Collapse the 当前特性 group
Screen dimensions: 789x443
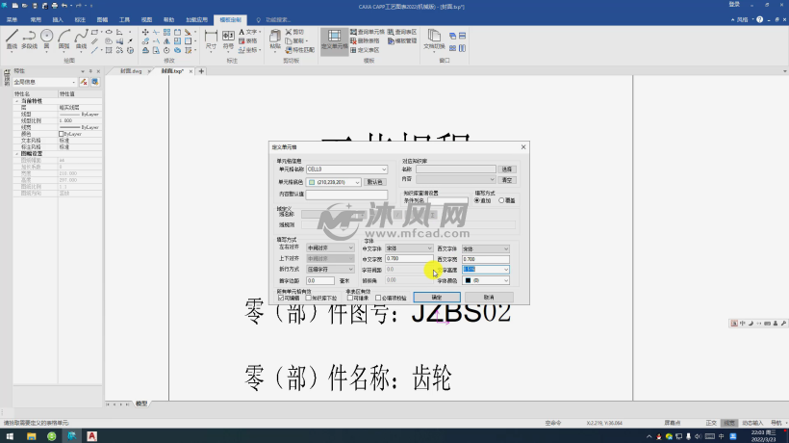16,101
